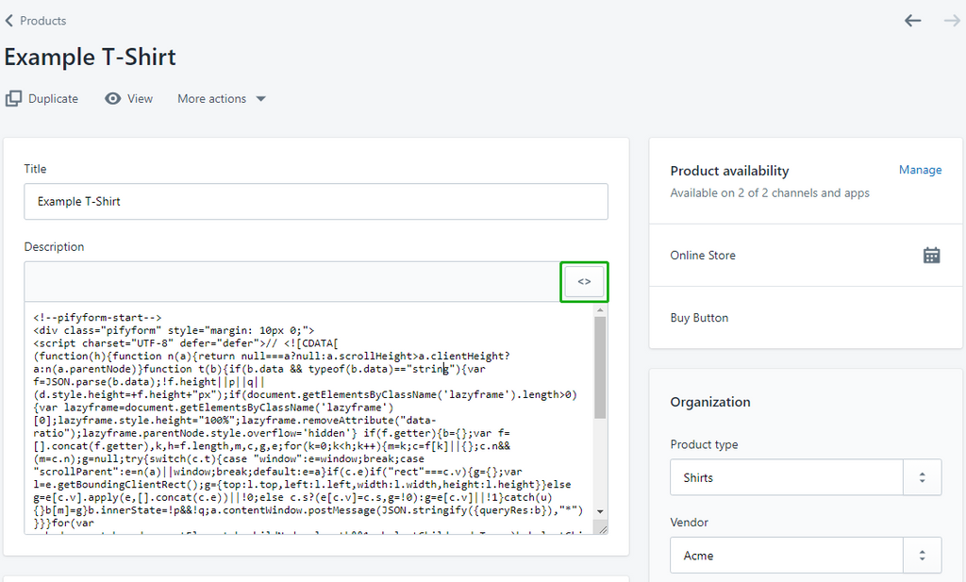Click the Duplicate button label
The width and height of the screenshot is (966, 582).
coord(53,99)
